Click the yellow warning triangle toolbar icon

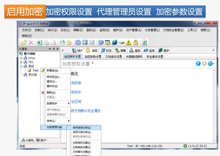(129, 42)
